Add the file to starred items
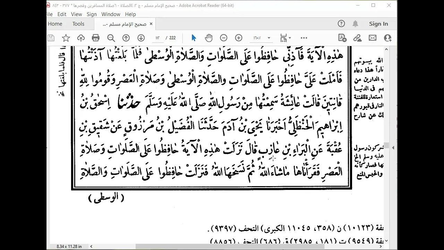This screenshot has width=444, height=250. pyautogui.click(x=66, y=38)
